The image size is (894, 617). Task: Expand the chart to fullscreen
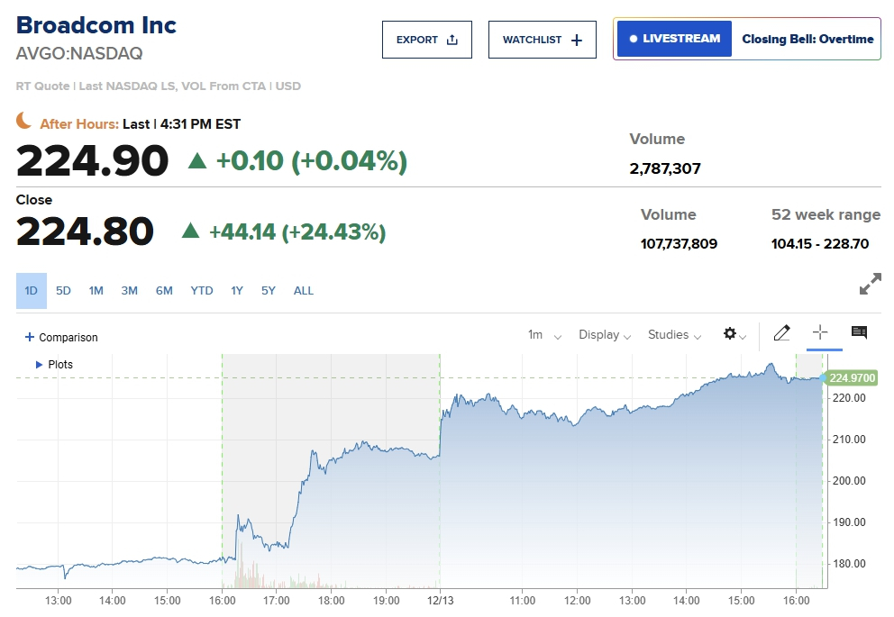point(870,285)
